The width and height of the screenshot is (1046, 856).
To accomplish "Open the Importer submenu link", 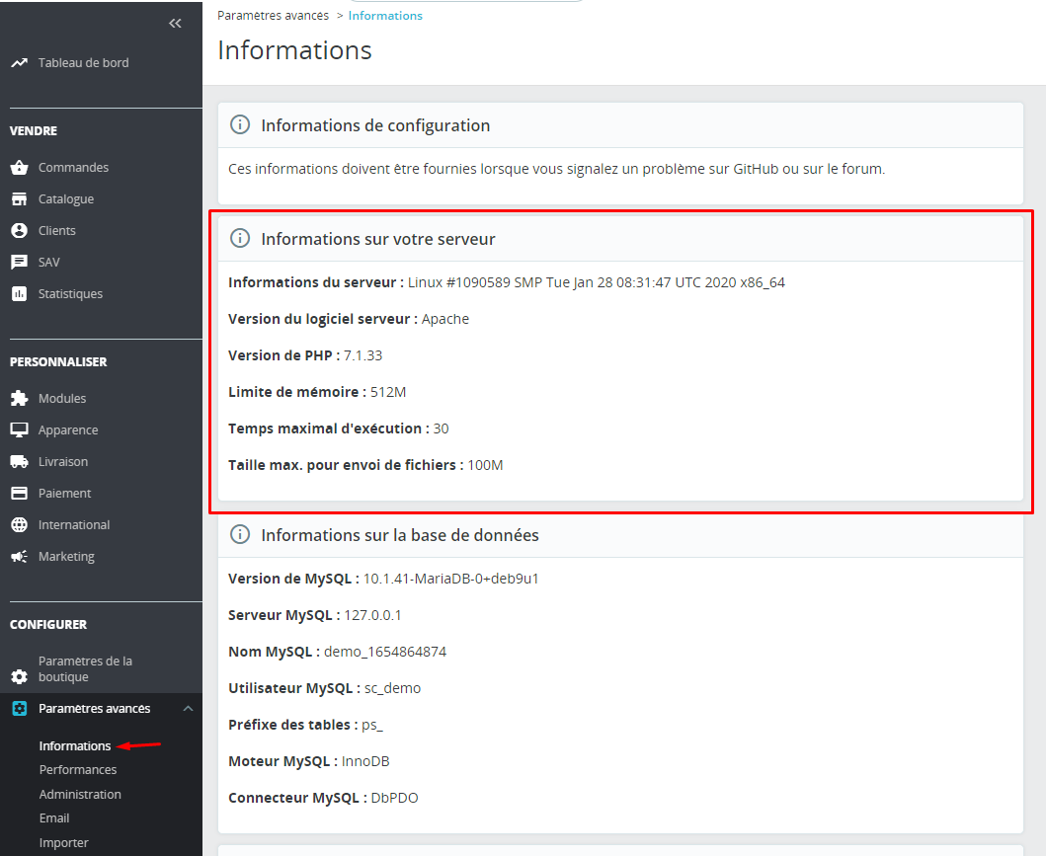I will [x=63, y=843].
